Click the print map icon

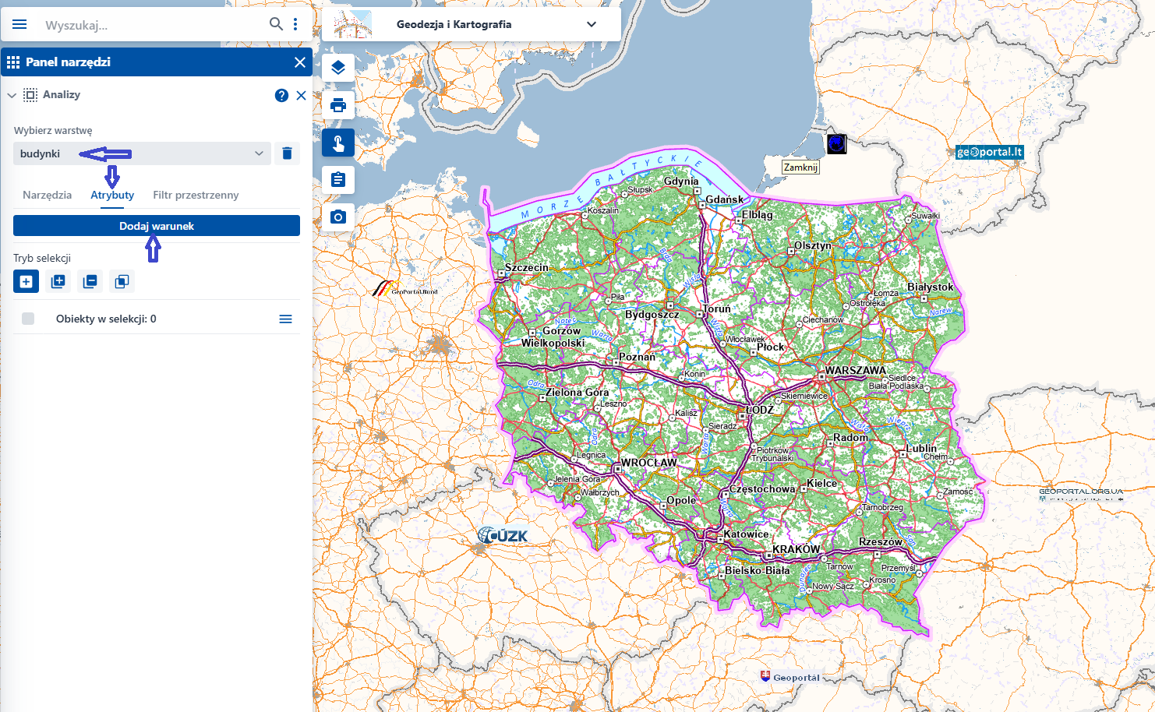click(338, 105)
